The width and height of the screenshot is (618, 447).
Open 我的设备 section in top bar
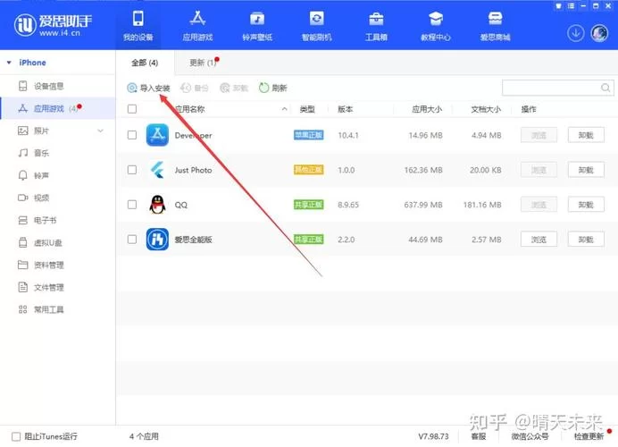[138, 25]
